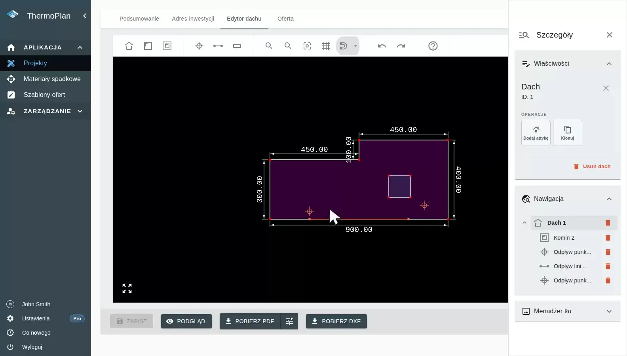Click the fit-to-view center icon

coord(307,46)
